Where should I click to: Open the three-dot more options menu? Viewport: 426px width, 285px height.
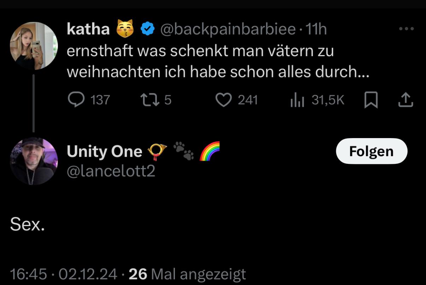(406, 29)
